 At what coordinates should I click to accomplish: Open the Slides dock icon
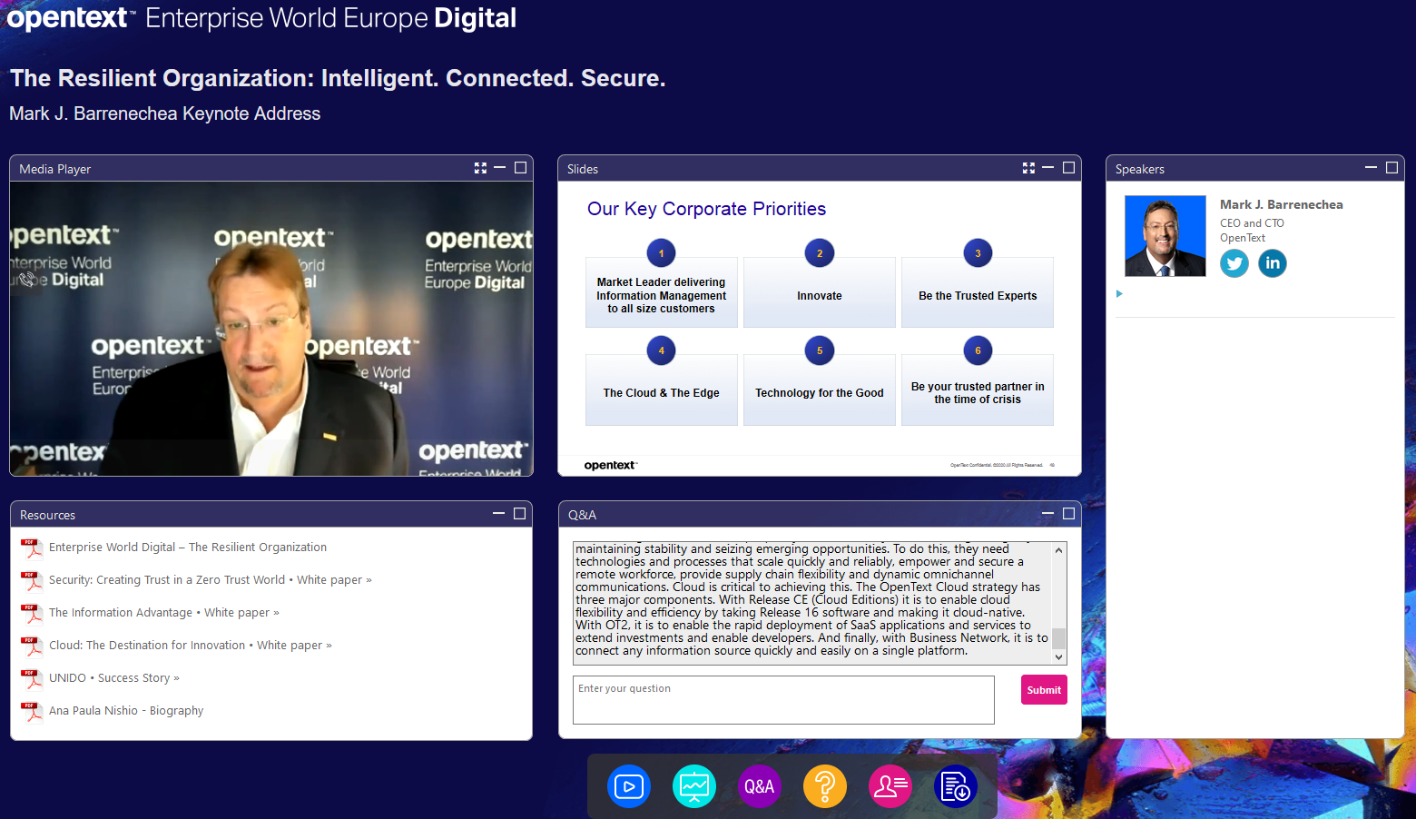coord(694,786)
